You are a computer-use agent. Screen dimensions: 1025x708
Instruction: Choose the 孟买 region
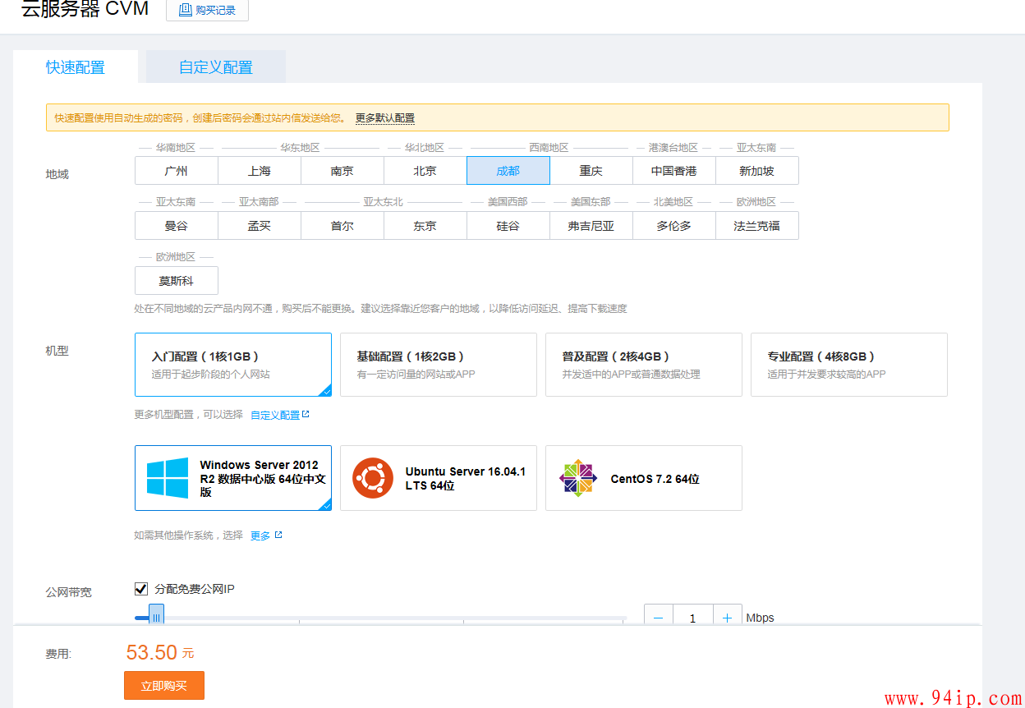tap(260, 226)
